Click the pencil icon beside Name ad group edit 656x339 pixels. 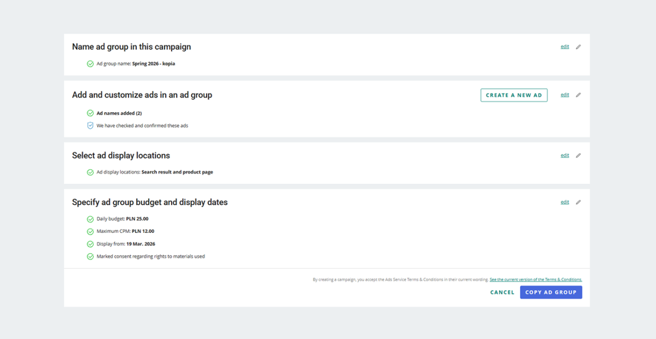[578, 46]
